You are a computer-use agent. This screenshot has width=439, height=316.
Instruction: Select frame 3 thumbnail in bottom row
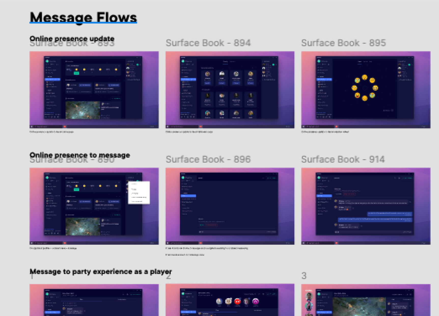tap(366, 300)
